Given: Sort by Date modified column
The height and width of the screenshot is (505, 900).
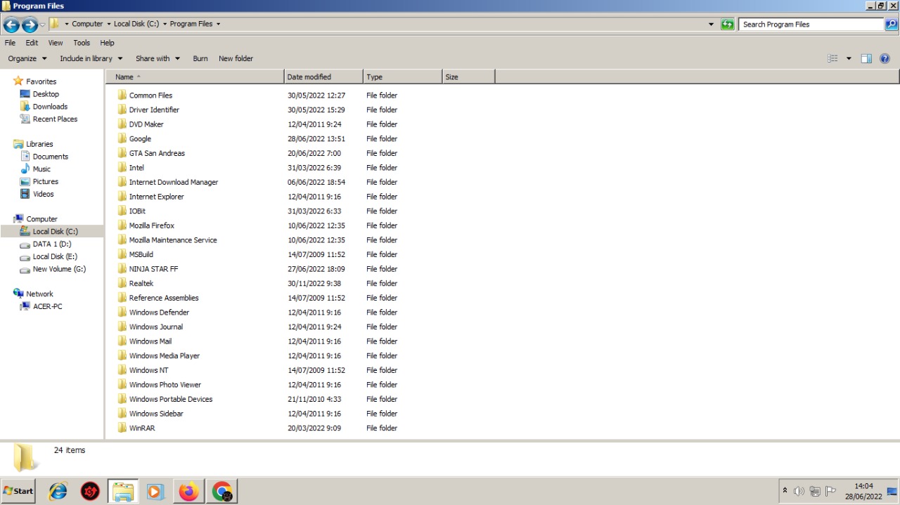Looking at the screenshot, I should coord(323,77).
